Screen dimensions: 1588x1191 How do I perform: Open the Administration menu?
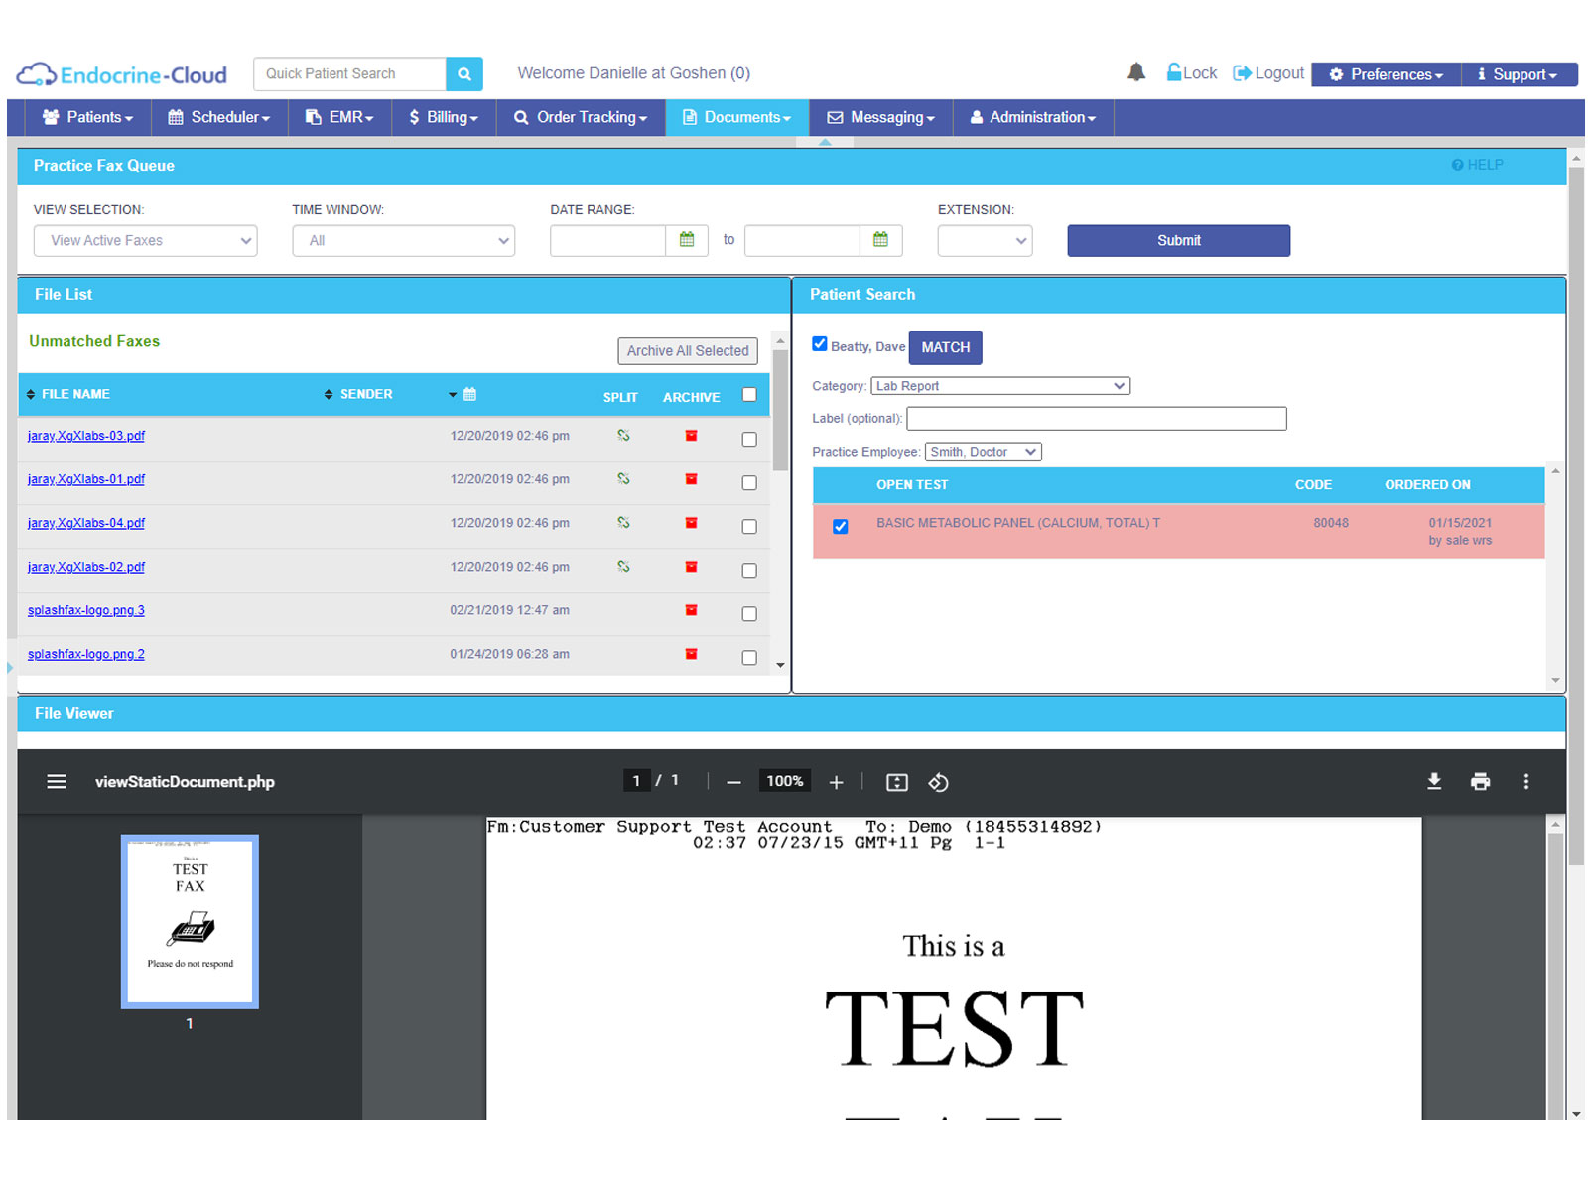(1033, 117)
